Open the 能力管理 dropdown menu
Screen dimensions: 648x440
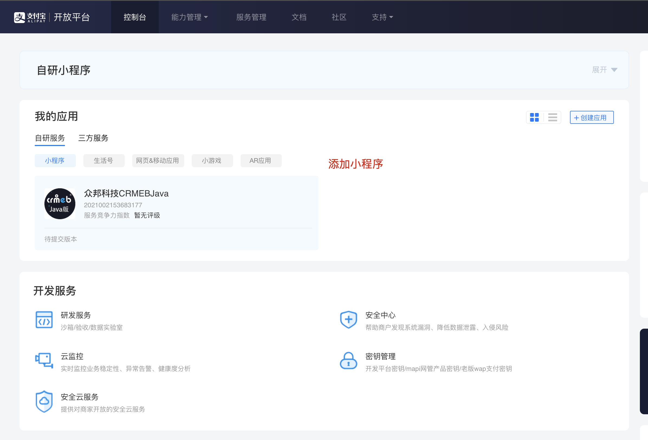[190, 17]
